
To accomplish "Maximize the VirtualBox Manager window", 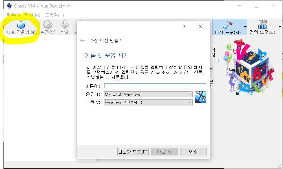I will point(256,6).
